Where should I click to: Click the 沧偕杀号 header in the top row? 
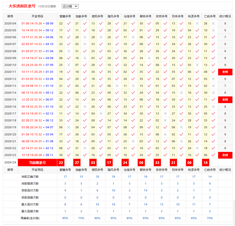point(130,17)
